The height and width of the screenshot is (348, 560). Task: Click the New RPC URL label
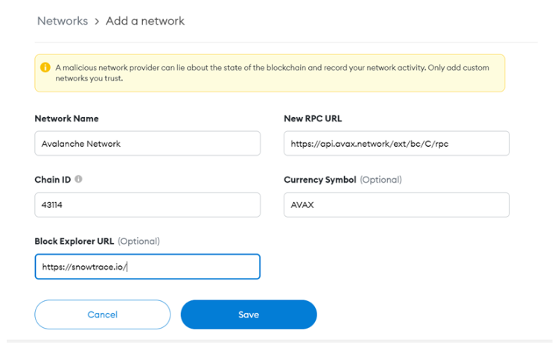[313, 118]
